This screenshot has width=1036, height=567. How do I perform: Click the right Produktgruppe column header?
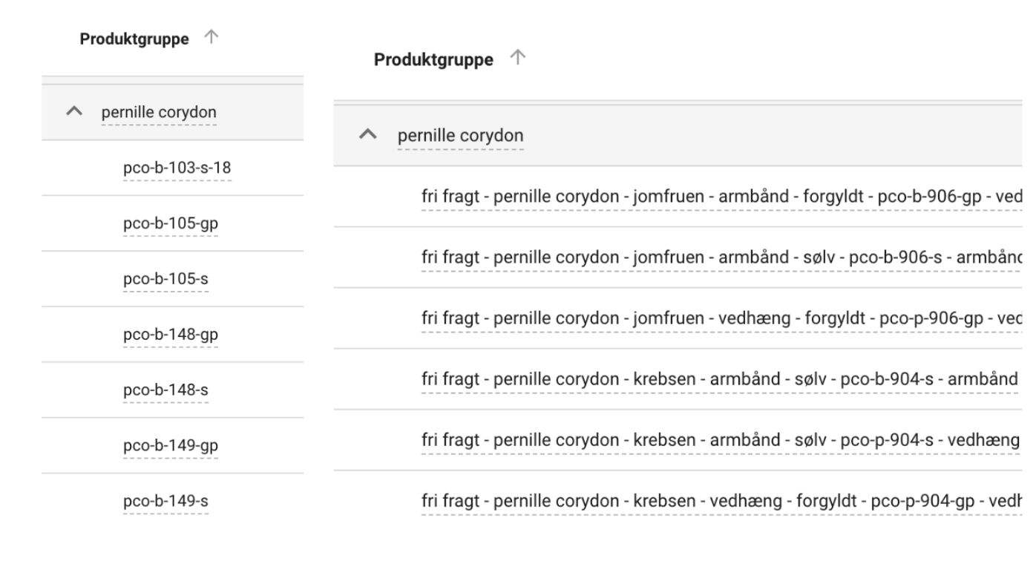433,61
